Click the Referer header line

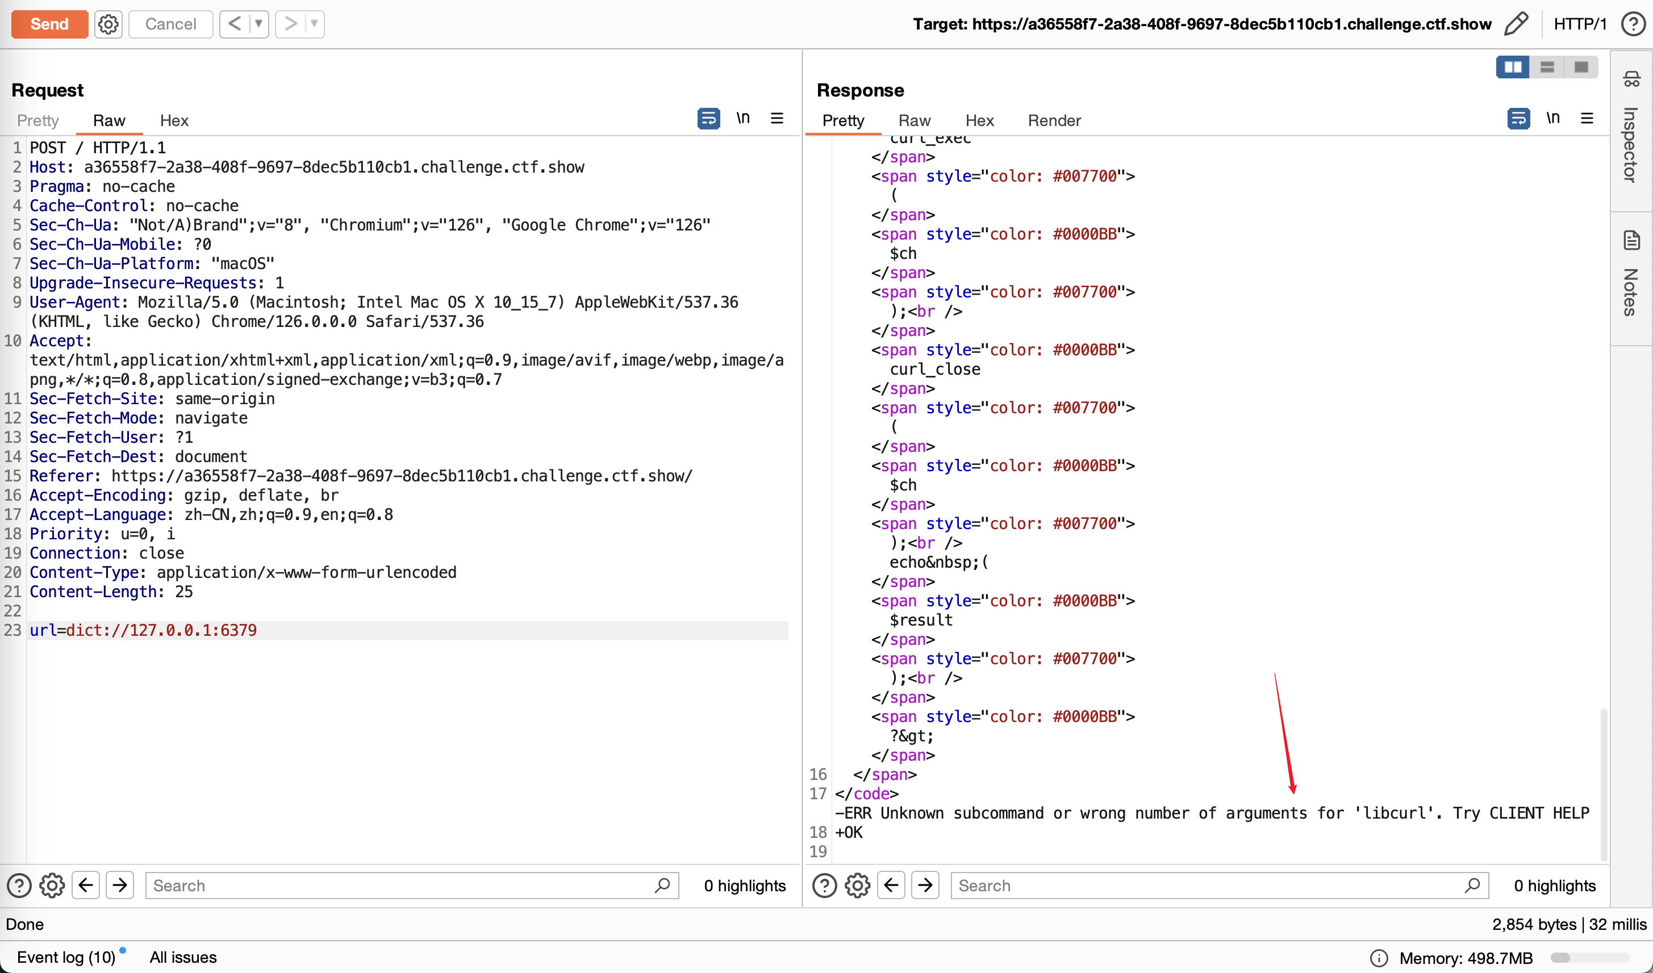point(361,475)
